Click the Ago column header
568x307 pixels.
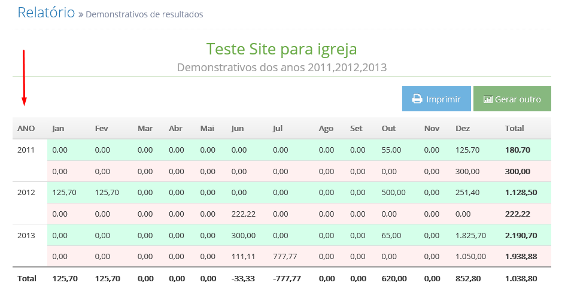[x=326, y=129]
